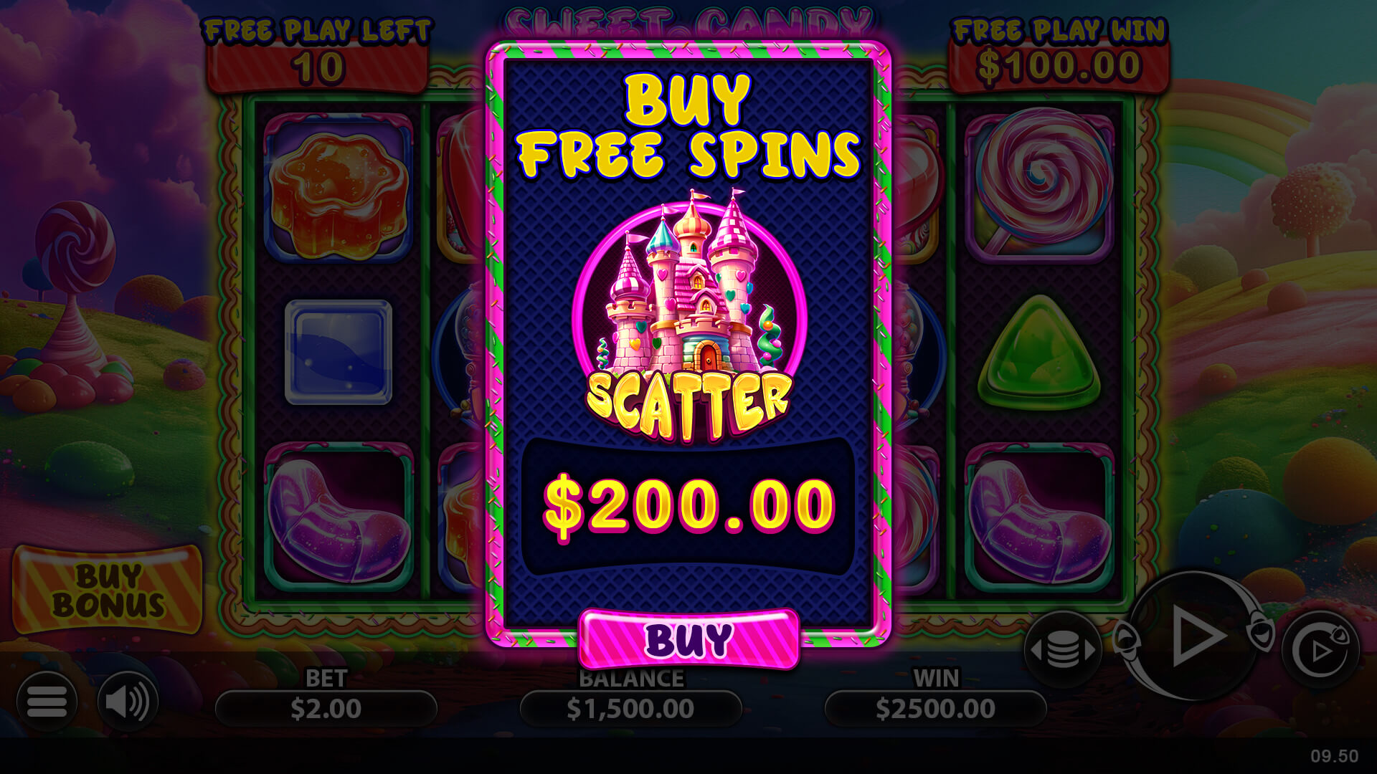Open the Buy Bonus candy button

[x=108, y=590]
